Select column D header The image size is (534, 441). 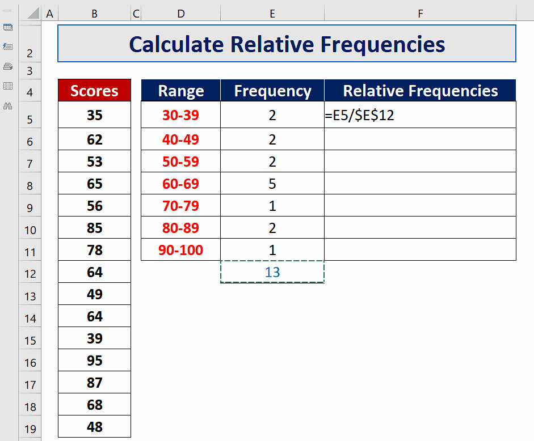pos(181,14)
